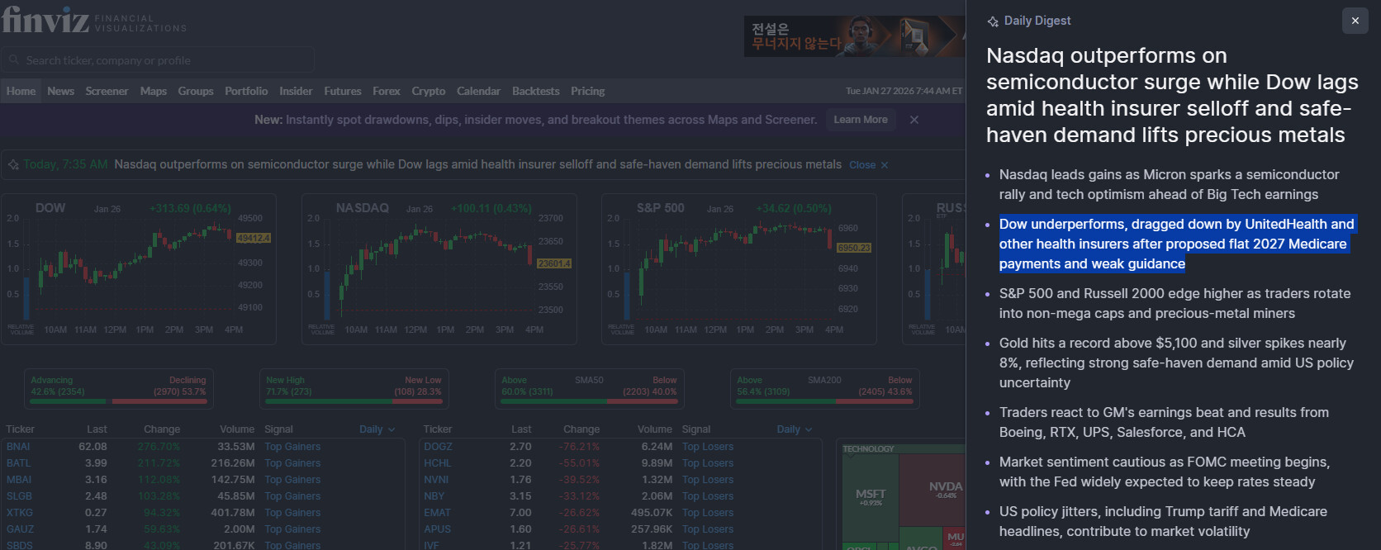
Task: Close the Daily Digest panel
Action: (x=1355, y=21)
